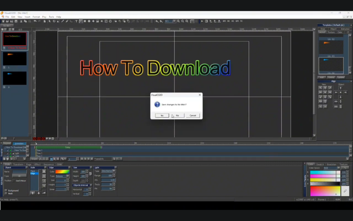Enable the Background checkbox in the Object panel
353x221 pixels.
[x=6, y=191]
